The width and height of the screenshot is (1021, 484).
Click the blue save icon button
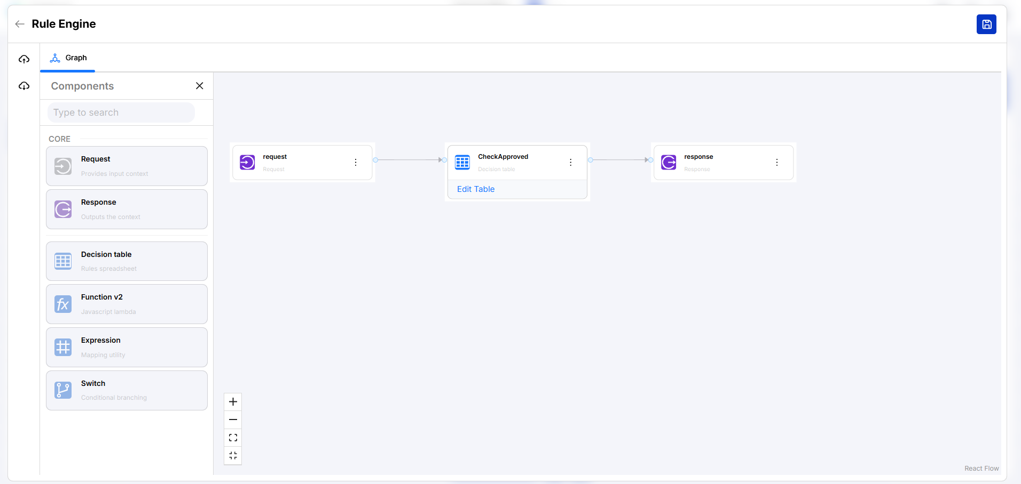(986, 25)
